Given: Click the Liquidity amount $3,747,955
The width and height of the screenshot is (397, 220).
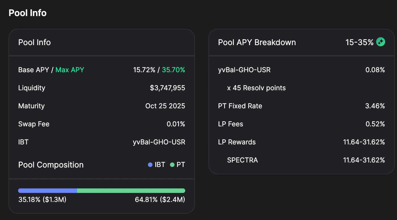Looking at the screenshot, I should [x=167, y=88].
